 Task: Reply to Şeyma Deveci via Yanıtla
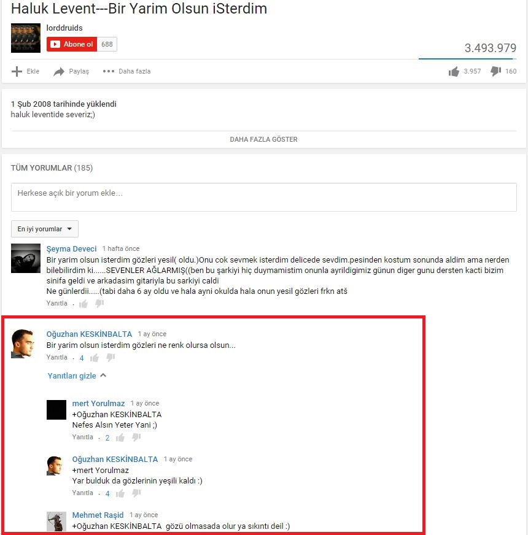[56, 303]
